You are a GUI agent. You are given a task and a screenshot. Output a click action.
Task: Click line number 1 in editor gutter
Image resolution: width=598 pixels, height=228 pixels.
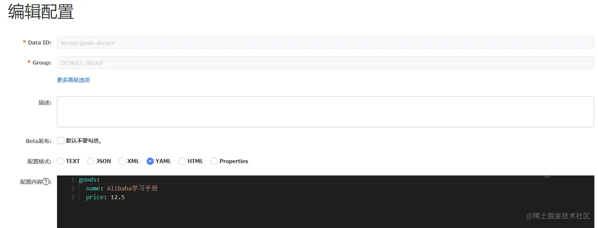(72, 180)
